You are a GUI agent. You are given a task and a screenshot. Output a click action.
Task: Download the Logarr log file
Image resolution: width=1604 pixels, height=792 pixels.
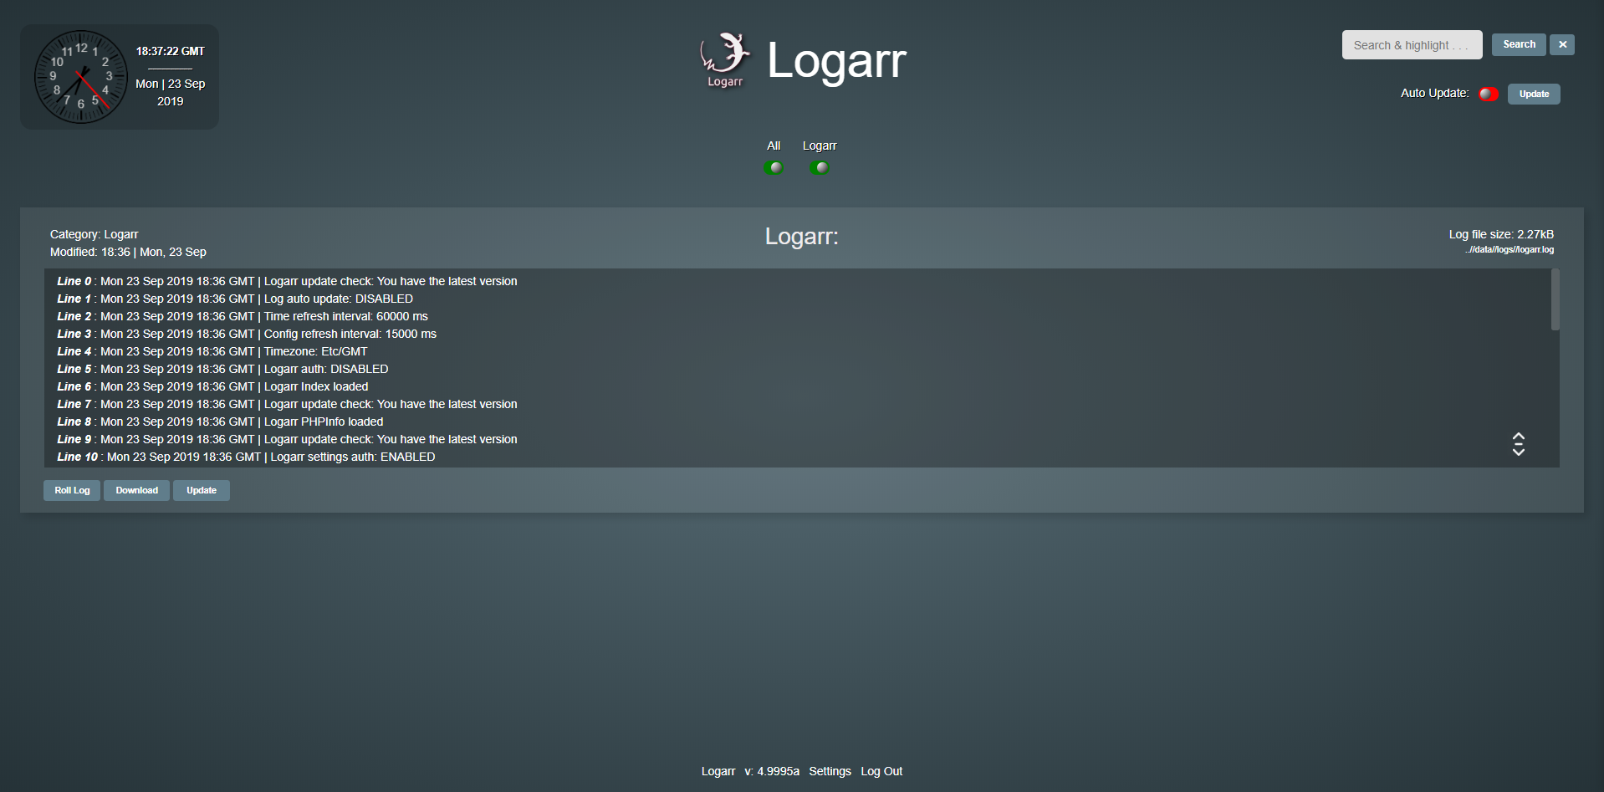coord(136,490)
